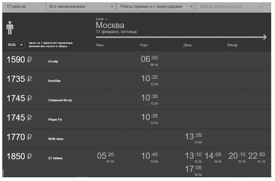Click the Ютэйр airline name
The width and height of the screenshot is (275, 181).
coord(53,62)
